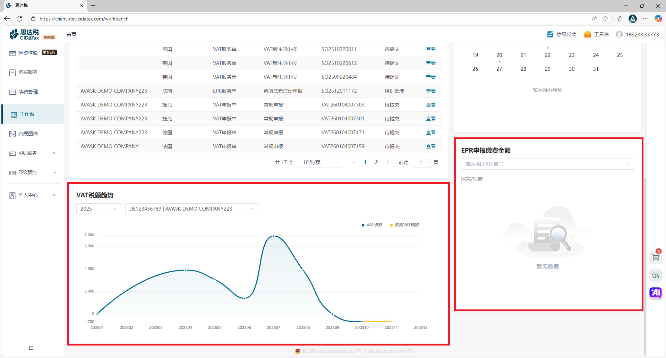
Task: Toggle the VAT税额 legend series
Action: pos(372,225)
